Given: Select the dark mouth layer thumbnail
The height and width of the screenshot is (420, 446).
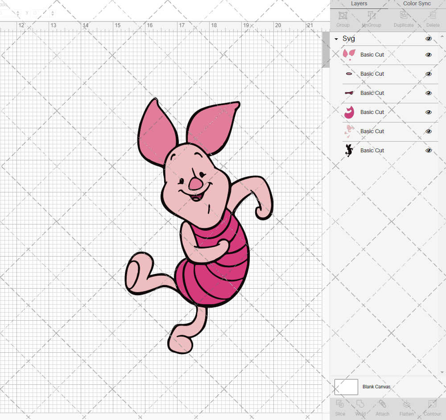Looking at the screenshot, I should pos(349,93).
